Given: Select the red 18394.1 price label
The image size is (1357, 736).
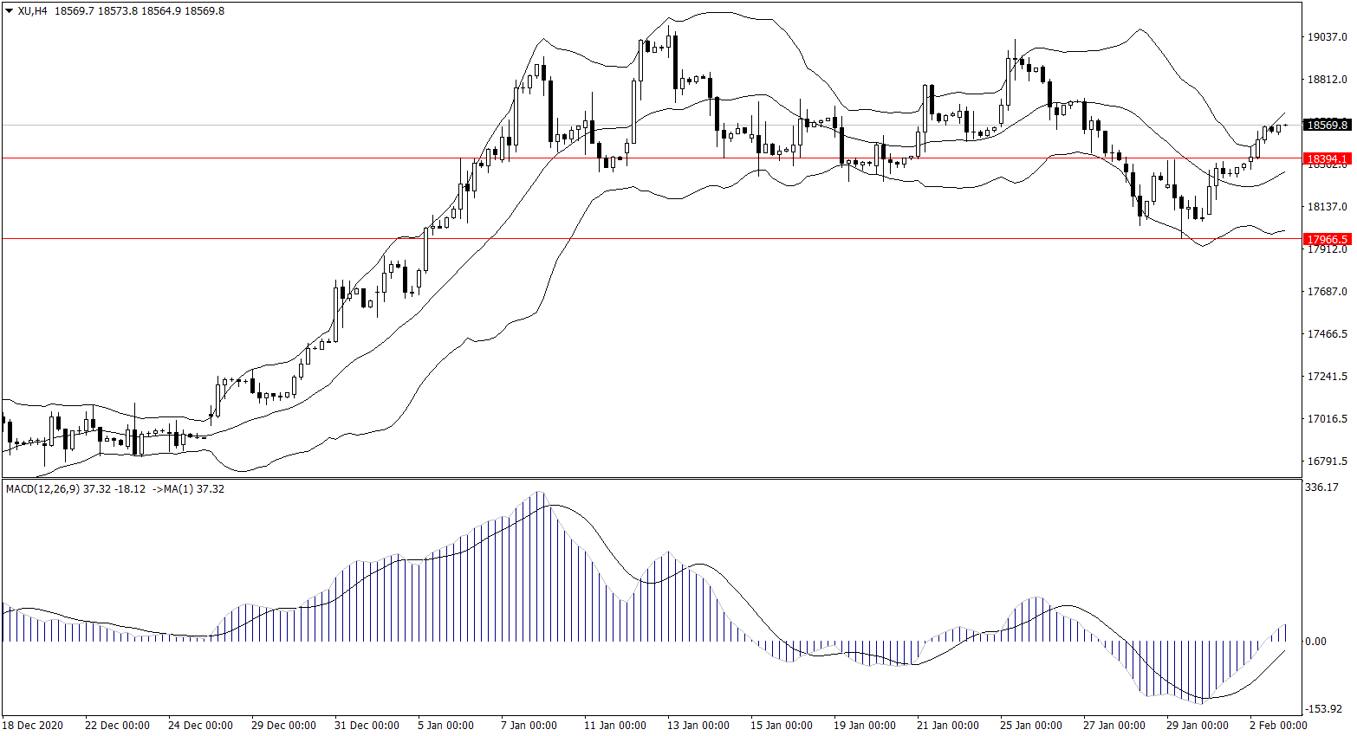Looking at the screenshot, I should [x=1327, y=159].
